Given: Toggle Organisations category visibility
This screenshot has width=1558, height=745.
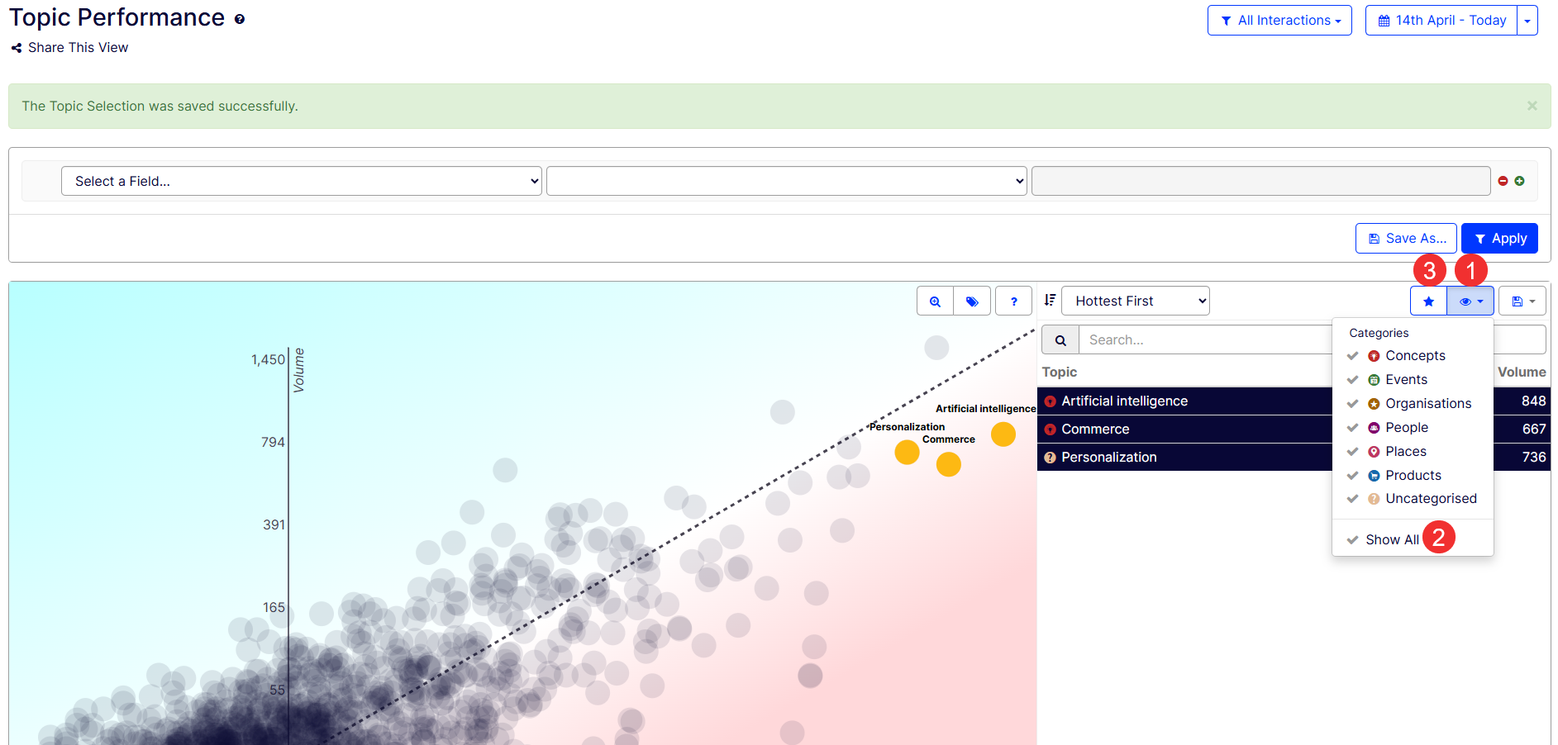Looking at the screenshot, I should click(x=1413, y=404).
